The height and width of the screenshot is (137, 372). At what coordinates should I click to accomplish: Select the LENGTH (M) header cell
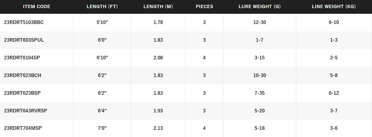[158, 7]
